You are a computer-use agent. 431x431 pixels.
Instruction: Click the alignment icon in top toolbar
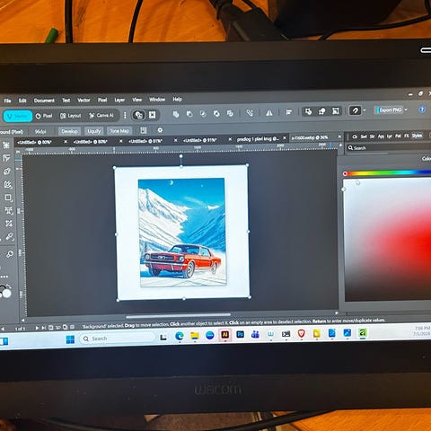[x=289, y=112]
